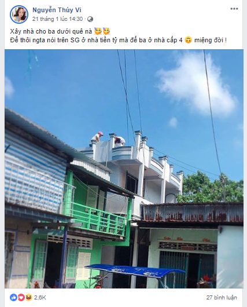Viewport: 247px width, 307px height.
Task: Click the red heart Love reaction icon
Action: 21,298
